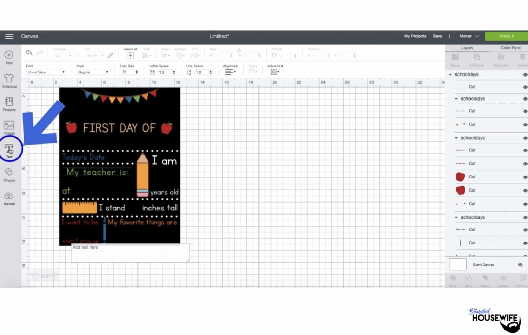This screenshot has width=528, height=335.
Task: Open My Projects link
Action: point(415,36)
